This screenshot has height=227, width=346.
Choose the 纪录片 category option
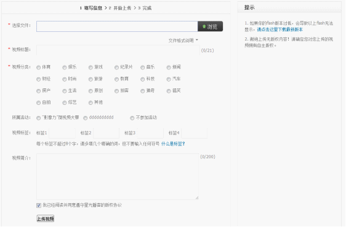click(116, 67)
